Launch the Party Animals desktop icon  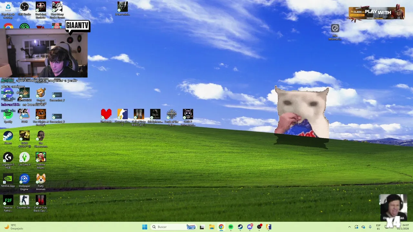(41, 182)
